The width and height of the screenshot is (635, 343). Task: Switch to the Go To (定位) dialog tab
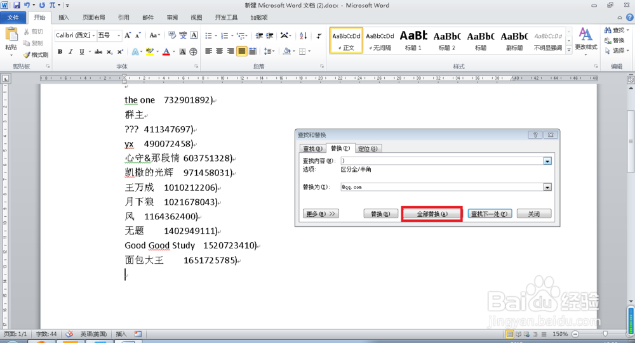point(367,148)
